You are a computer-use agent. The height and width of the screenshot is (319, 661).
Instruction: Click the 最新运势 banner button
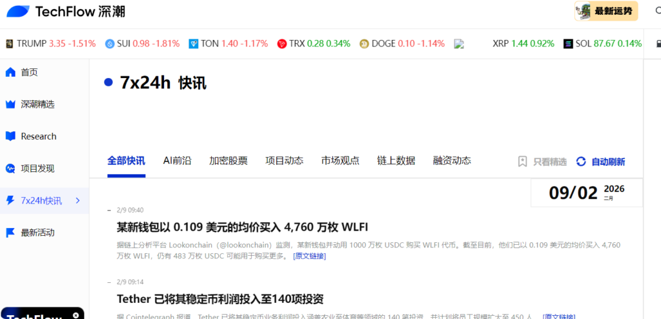606,11
